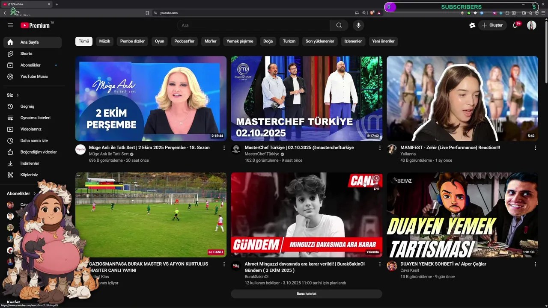Viewport: 548px width, 308px height.
Task: Select the Doğa filter chip
Action: [x=268, y=41]
